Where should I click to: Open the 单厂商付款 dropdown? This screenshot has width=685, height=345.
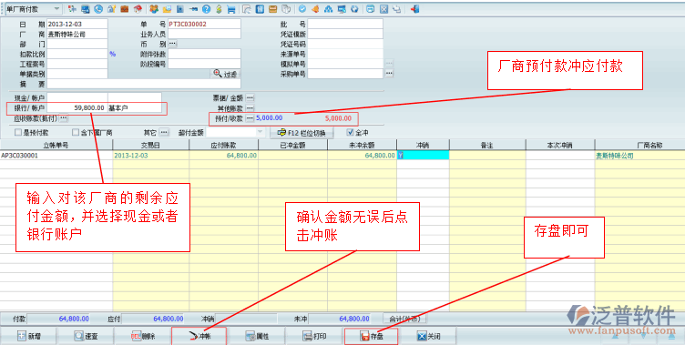pos(56,9)
